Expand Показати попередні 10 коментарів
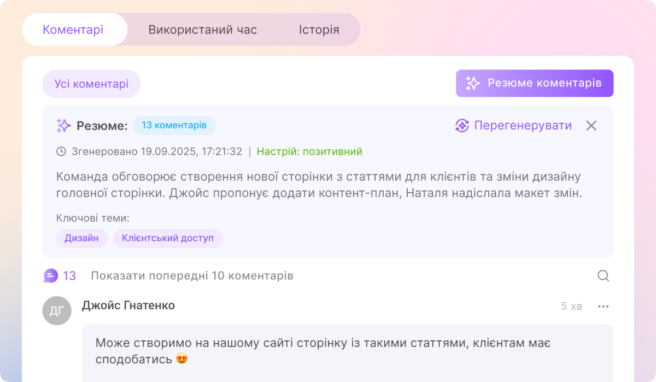The width and height of the screenshot is (656, 382). coord(192,276)
